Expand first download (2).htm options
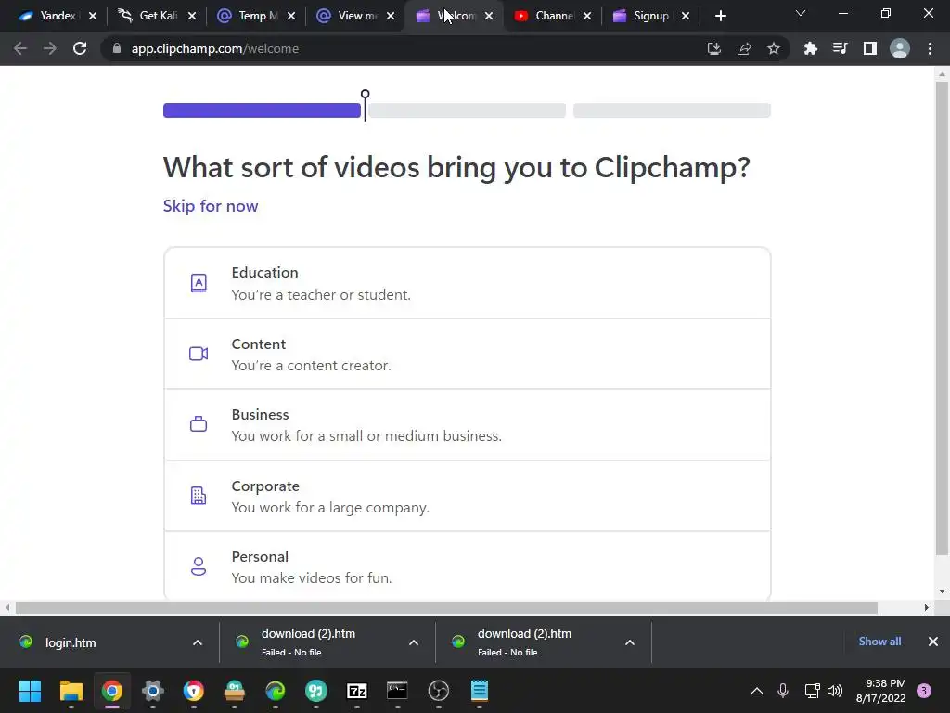 (414, 642)
